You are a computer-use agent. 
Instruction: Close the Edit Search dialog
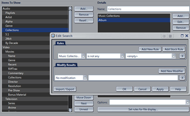point(187,36)
